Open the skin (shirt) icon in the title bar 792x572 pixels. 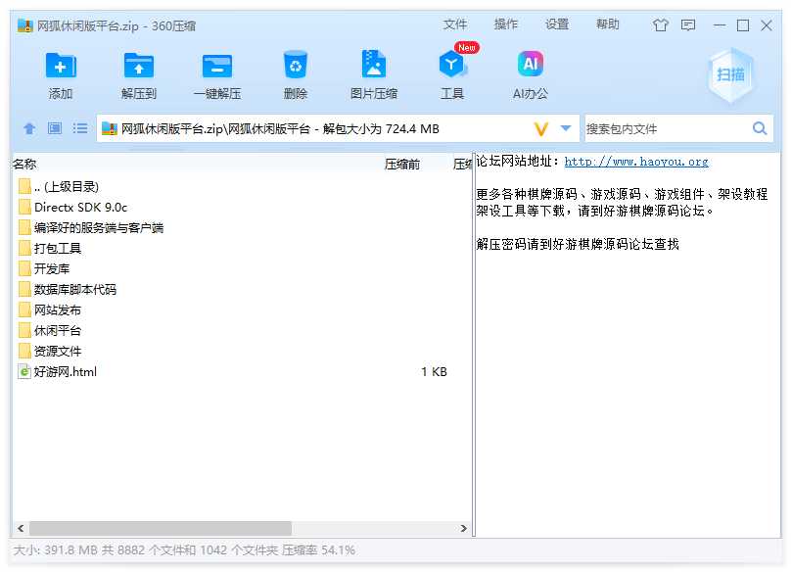click(660, 24)
